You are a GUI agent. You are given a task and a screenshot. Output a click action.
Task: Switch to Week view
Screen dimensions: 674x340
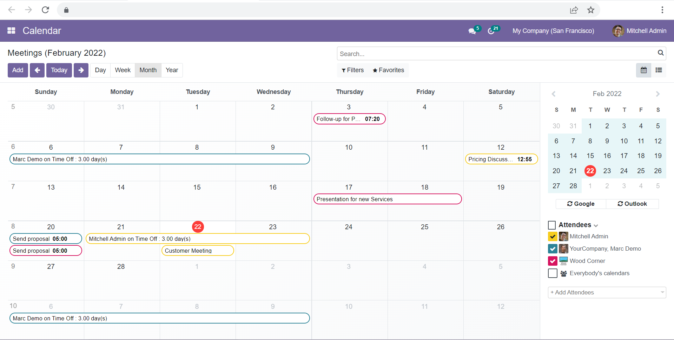(123, 70)
